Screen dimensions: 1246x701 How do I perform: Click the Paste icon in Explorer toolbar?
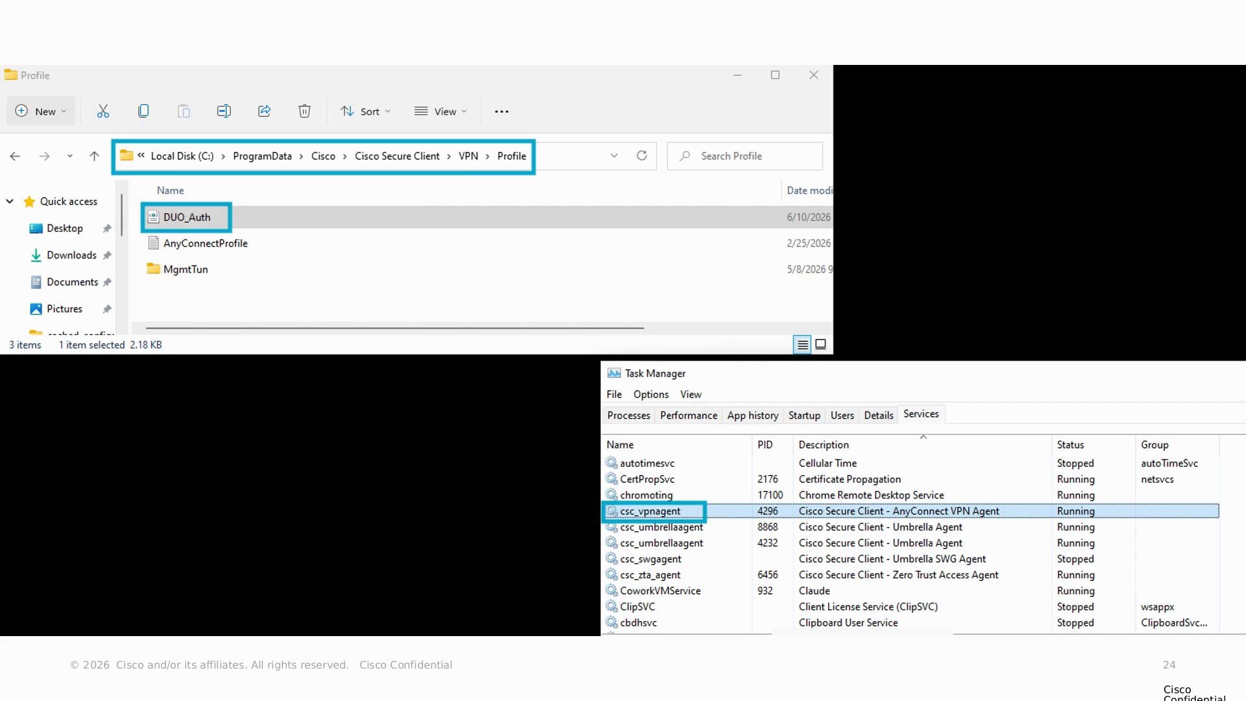(184, 111)
